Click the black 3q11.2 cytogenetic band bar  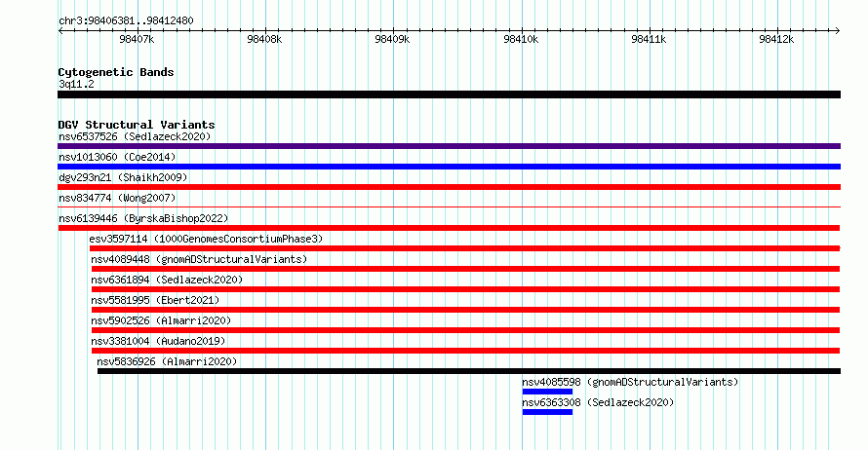pyautogui.click(x=449, y=94)
